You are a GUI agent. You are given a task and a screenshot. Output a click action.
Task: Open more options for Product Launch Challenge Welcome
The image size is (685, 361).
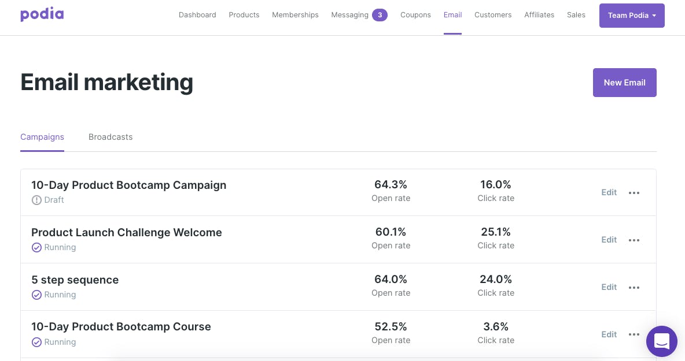pyautogui.click(x=634, y=240)
